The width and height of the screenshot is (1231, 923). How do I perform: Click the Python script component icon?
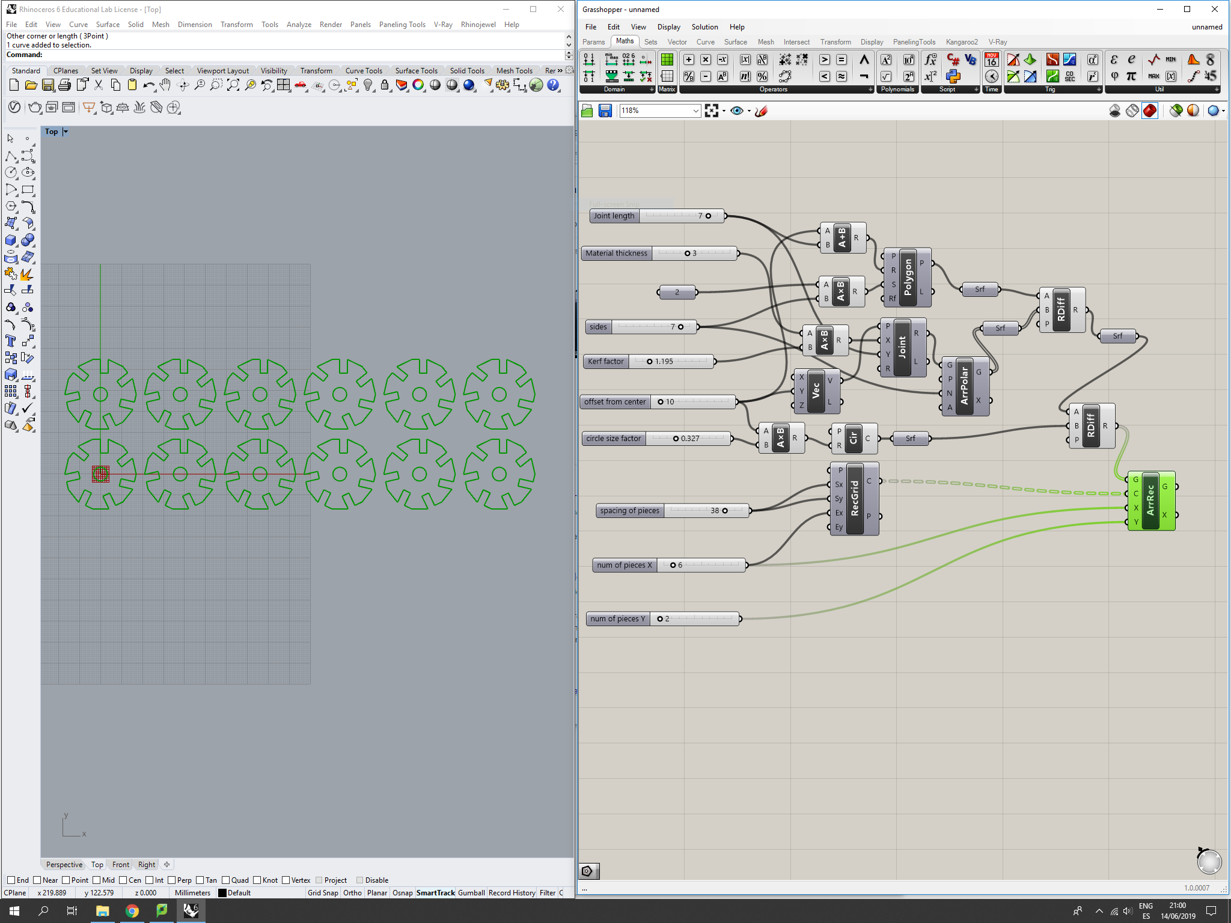tap(953, 76)
